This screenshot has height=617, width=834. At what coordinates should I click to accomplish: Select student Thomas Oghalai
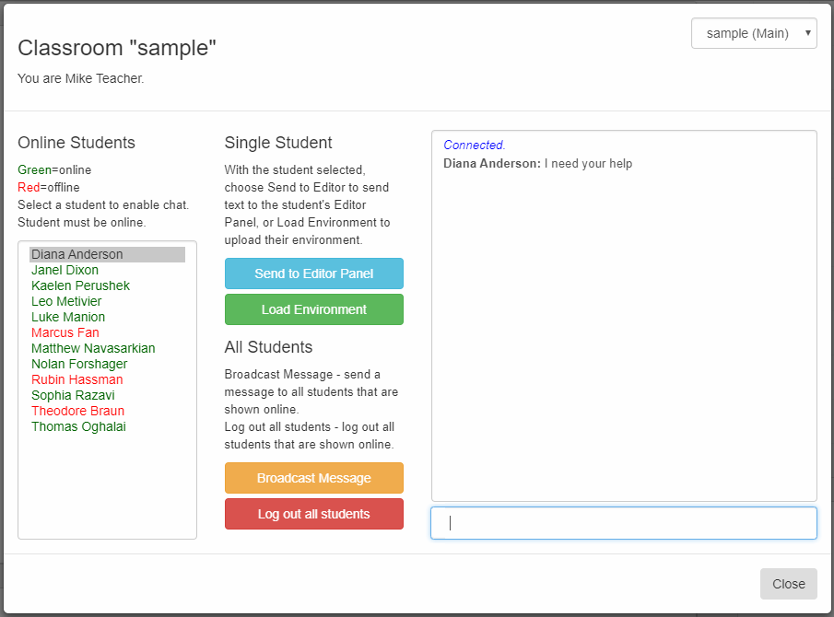click(x=78, y=426)
